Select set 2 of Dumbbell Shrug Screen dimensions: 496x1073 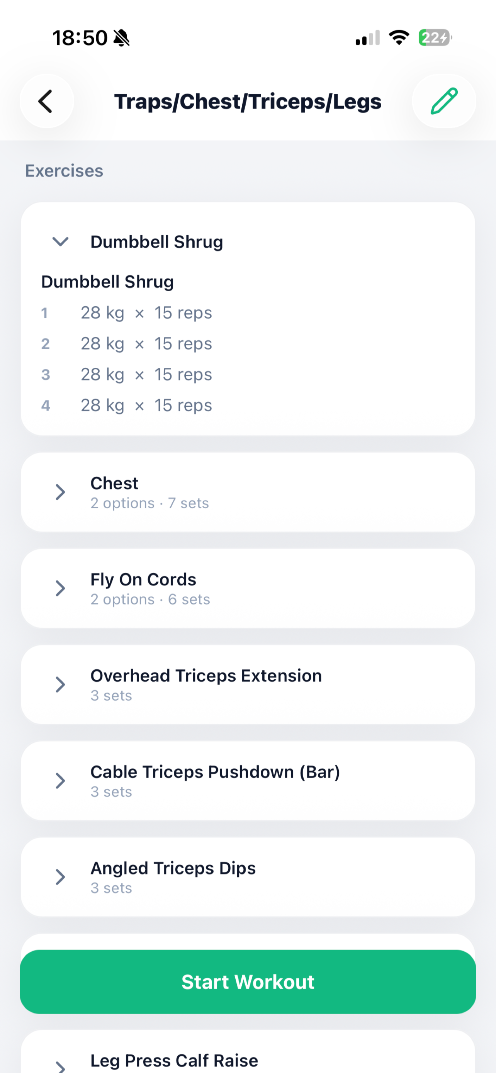coord(127,344)
